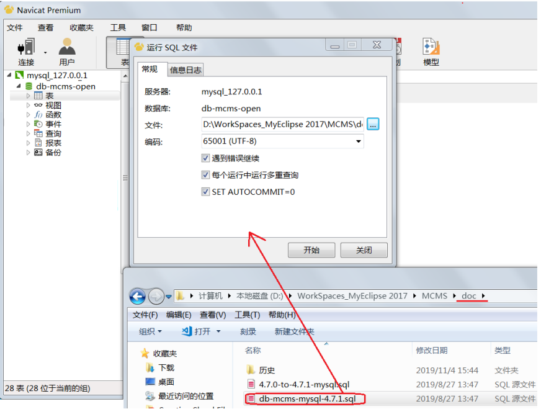Screen dimensions: 541x409
Task: Select the 查询 (Query) node in tree
Action: pyautogui.click(x=53, y=133)
